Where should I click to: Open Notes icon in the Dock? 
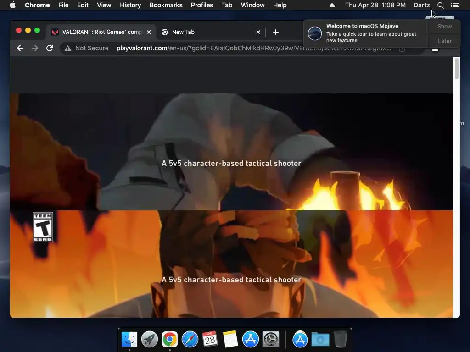(230, 339)
